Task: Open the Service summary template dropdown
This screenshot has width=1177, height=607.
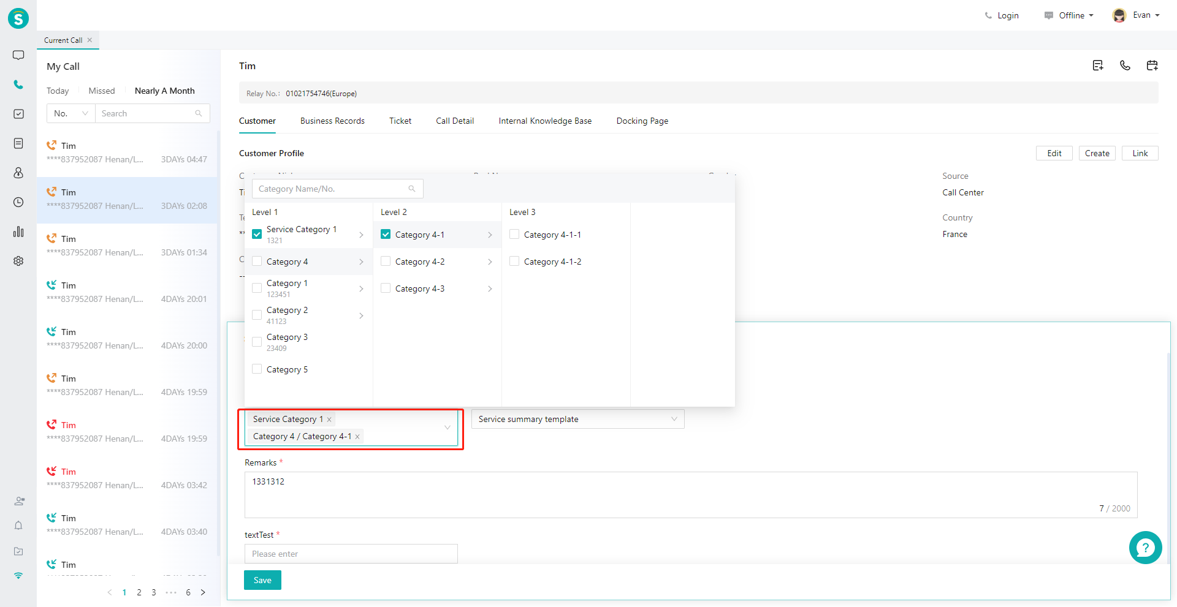Action: coord(578,419)
